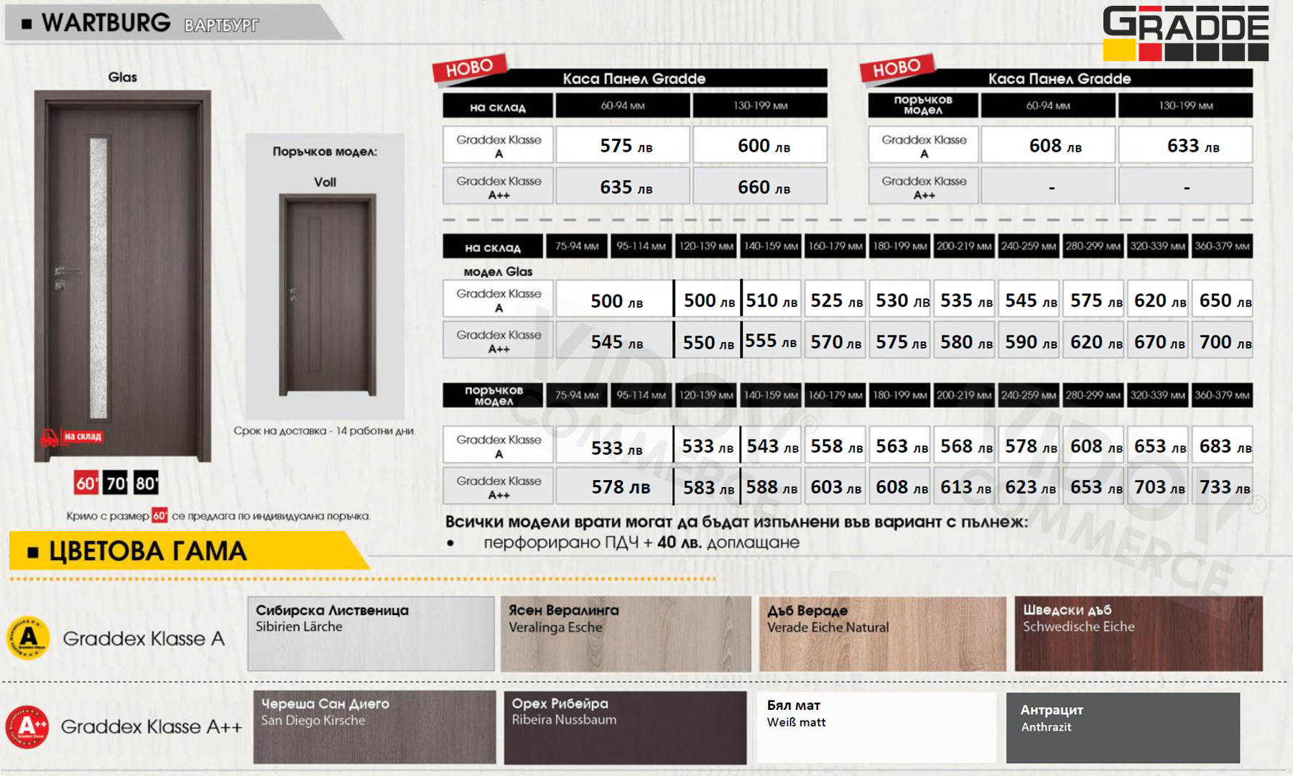
Task: Pick the Ясен Вералинга color swatch
Action: (626, 633)
